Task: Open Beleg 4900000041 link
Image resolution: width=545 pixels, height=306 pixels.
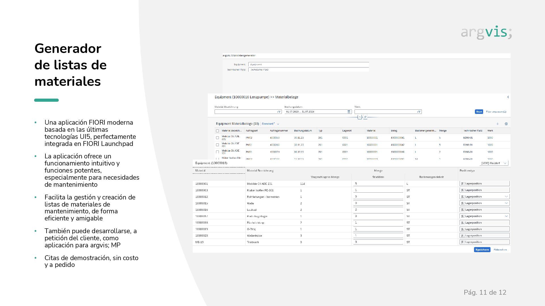Action: point(397,138)
